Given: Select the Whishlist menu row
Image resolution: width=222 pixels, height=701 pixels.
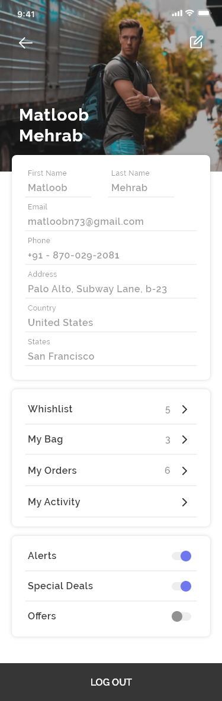Looking at the screenshot, I should [x=111, y=409].
